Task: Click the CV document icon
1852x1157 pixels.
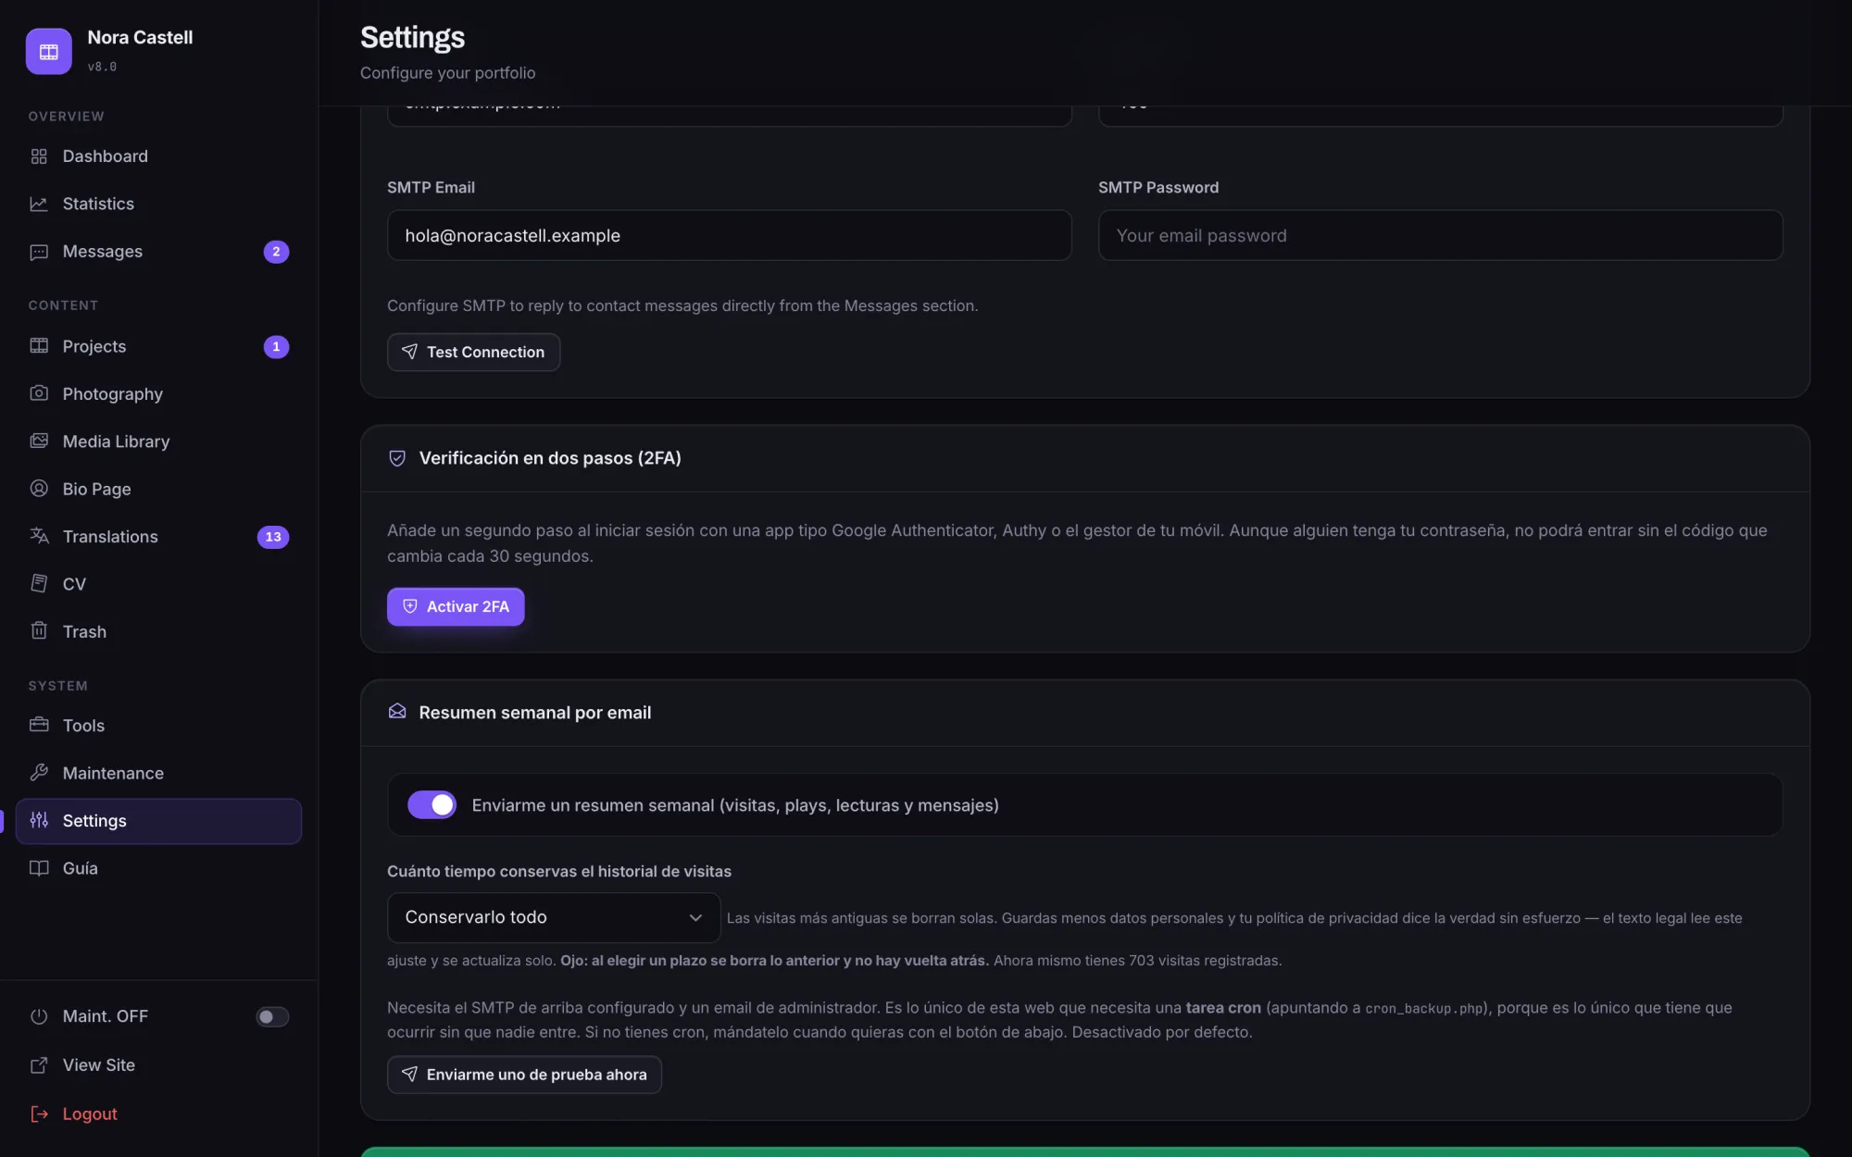Action: click(39, 584)
